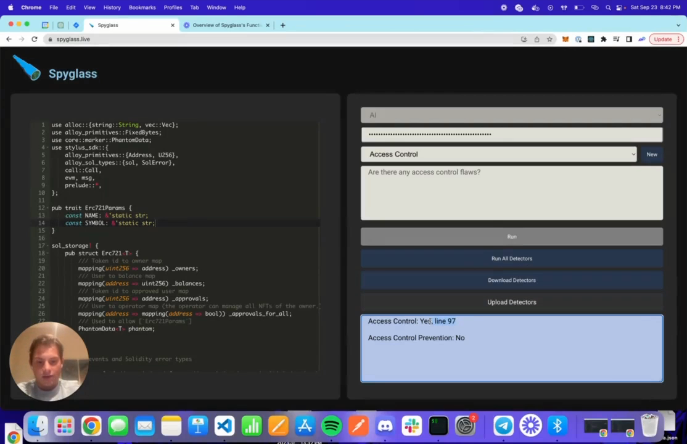Click the share icon in the address bar
Image resolution: width=687 pixels, height=444 pixels.
coord(537,39)
